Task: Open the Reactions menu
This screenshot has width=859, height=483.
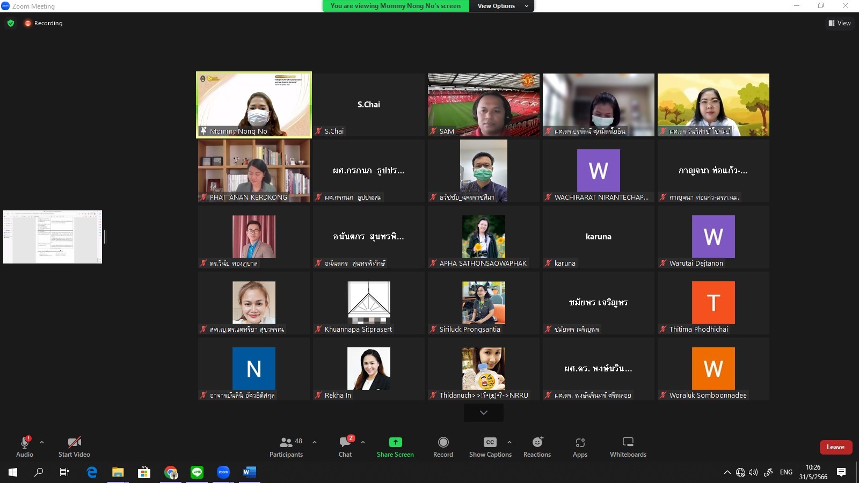Action: 537,447
